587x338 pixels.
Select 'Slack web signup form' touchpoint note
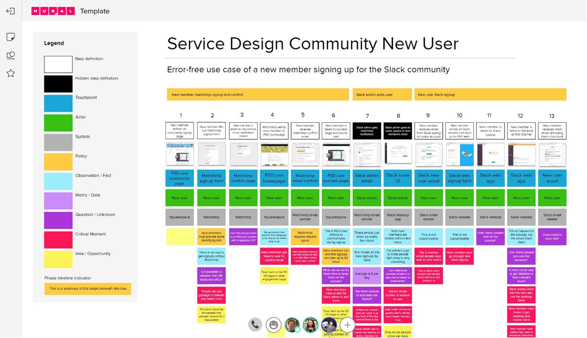pos(460,178)
